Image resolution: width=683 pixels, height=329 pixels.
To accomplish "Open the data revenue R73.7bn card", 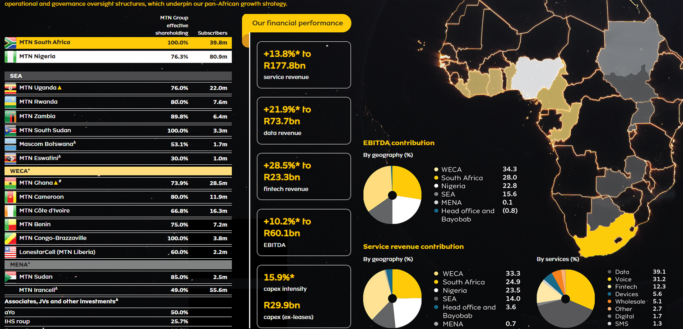I will point(304,121).
